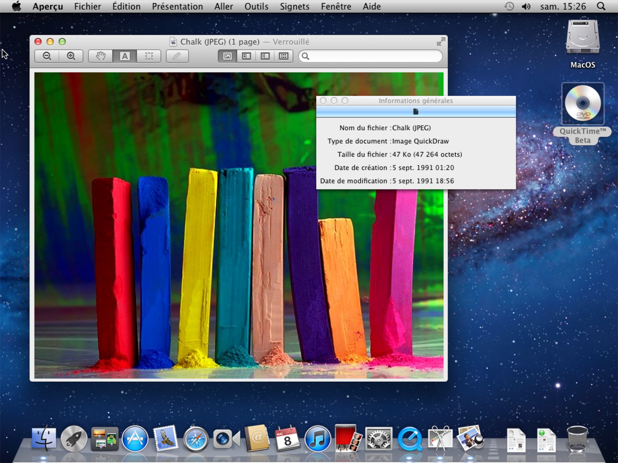Open the volume control in menu bar
Viewport: 618px width, 463px height.
coord(526,6)
